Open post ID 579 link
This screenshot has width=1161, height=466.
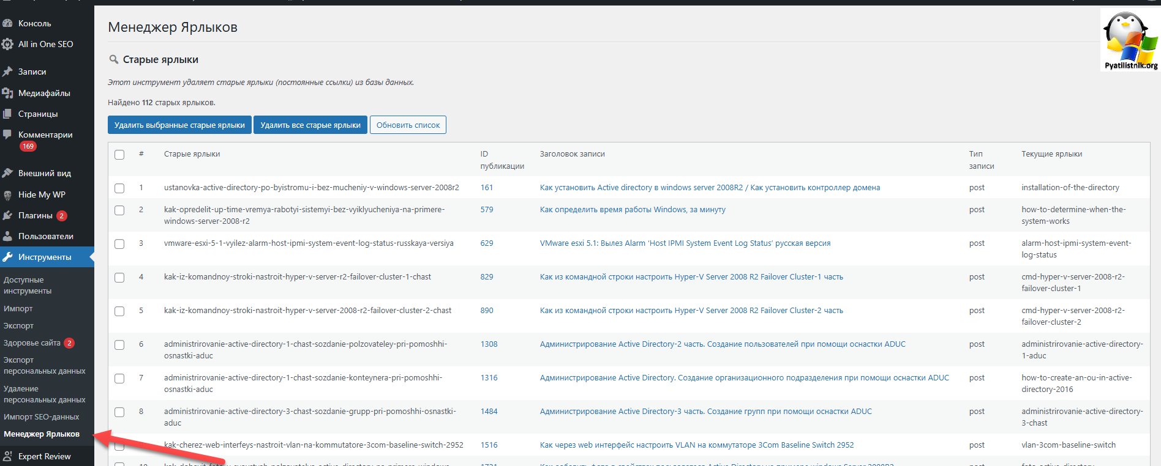(487, 210)
